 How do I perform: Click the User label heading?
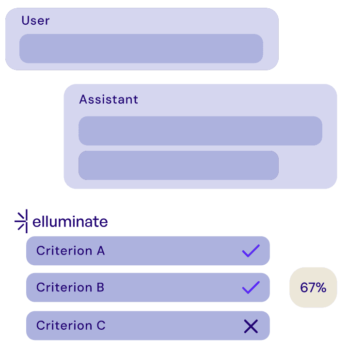[x=35, y=20]
